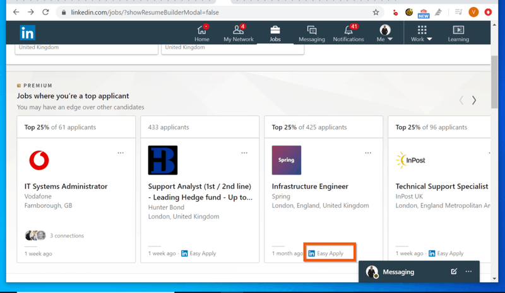505x293 pixels.
Task: View Notifications bell
Action: (x=348, y=33)
